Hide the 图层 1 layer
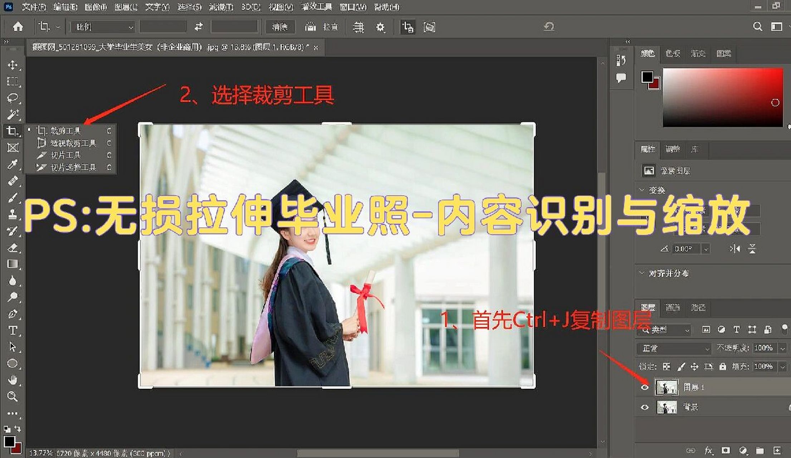This screenshot has width=791, height=458. (645, 387)
